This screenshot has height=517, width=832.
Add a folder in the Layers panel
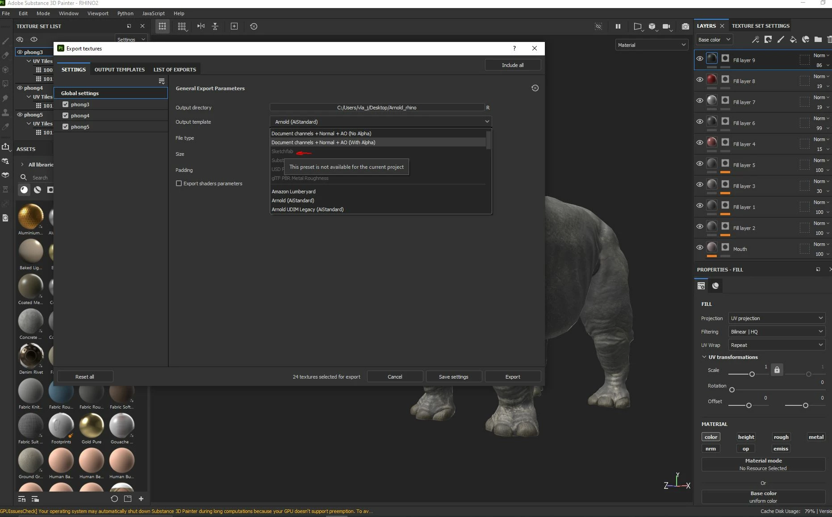818,40
